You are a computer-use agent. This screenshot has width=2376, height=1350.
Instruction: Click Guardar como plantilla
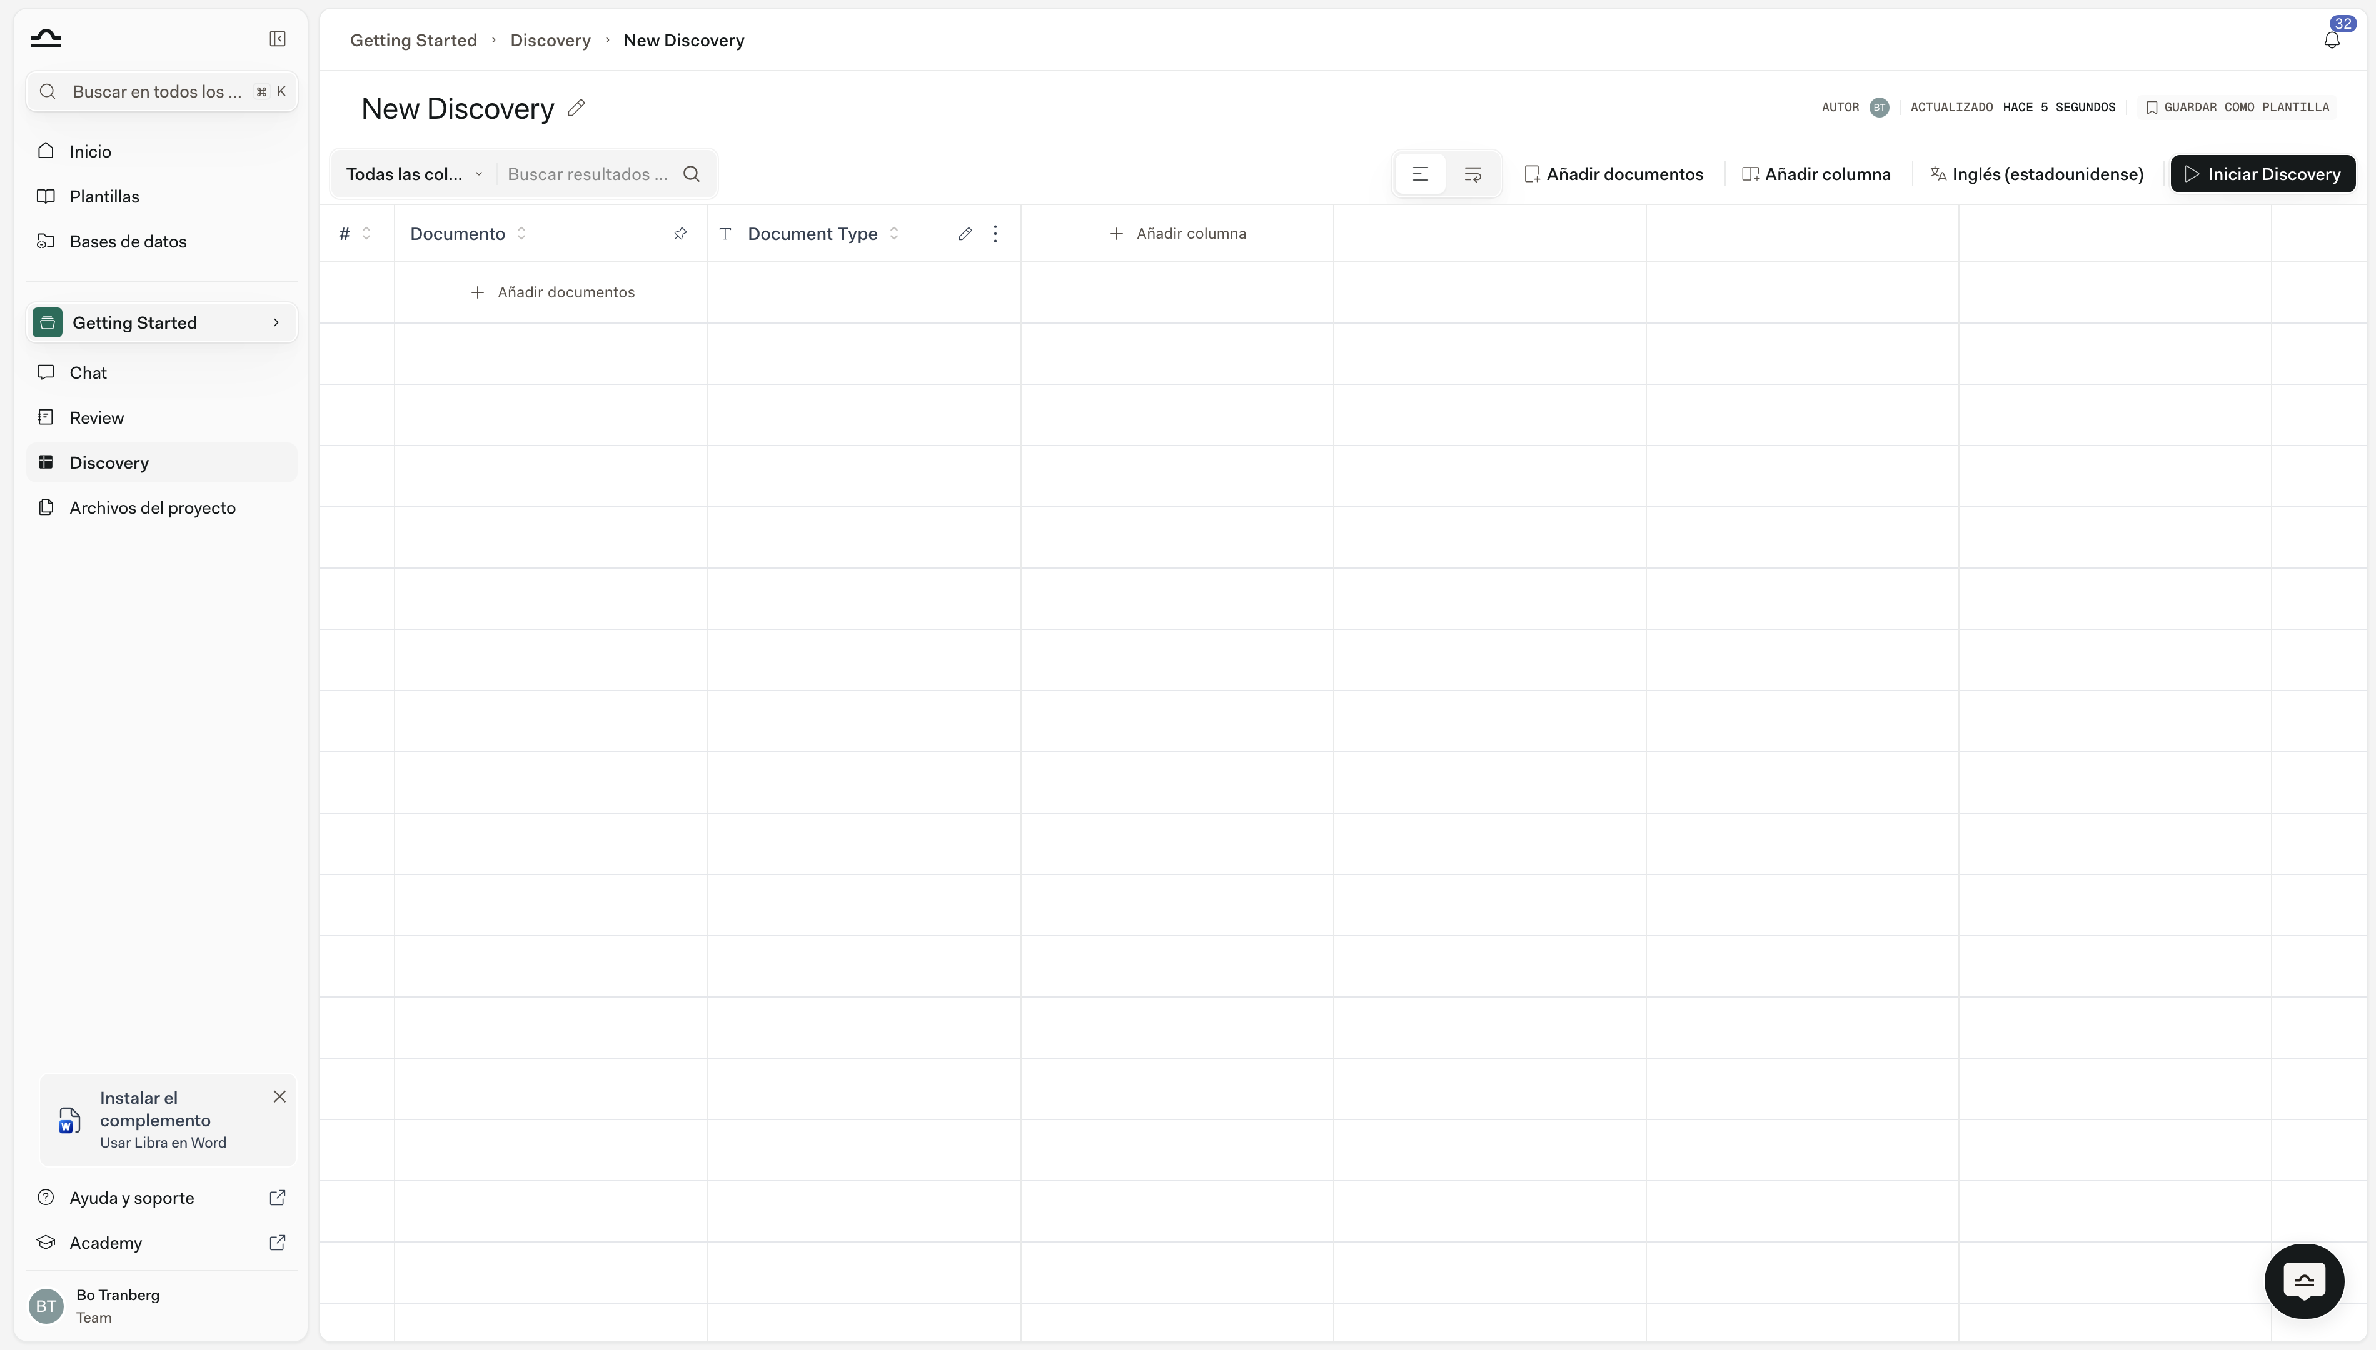(2237, 107)
